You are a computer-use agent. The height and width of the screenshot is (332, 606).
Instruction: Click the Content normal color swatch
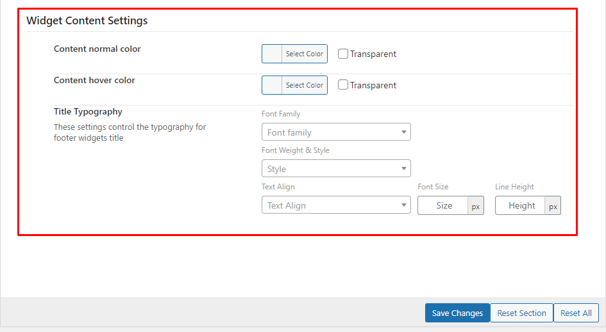273,54
